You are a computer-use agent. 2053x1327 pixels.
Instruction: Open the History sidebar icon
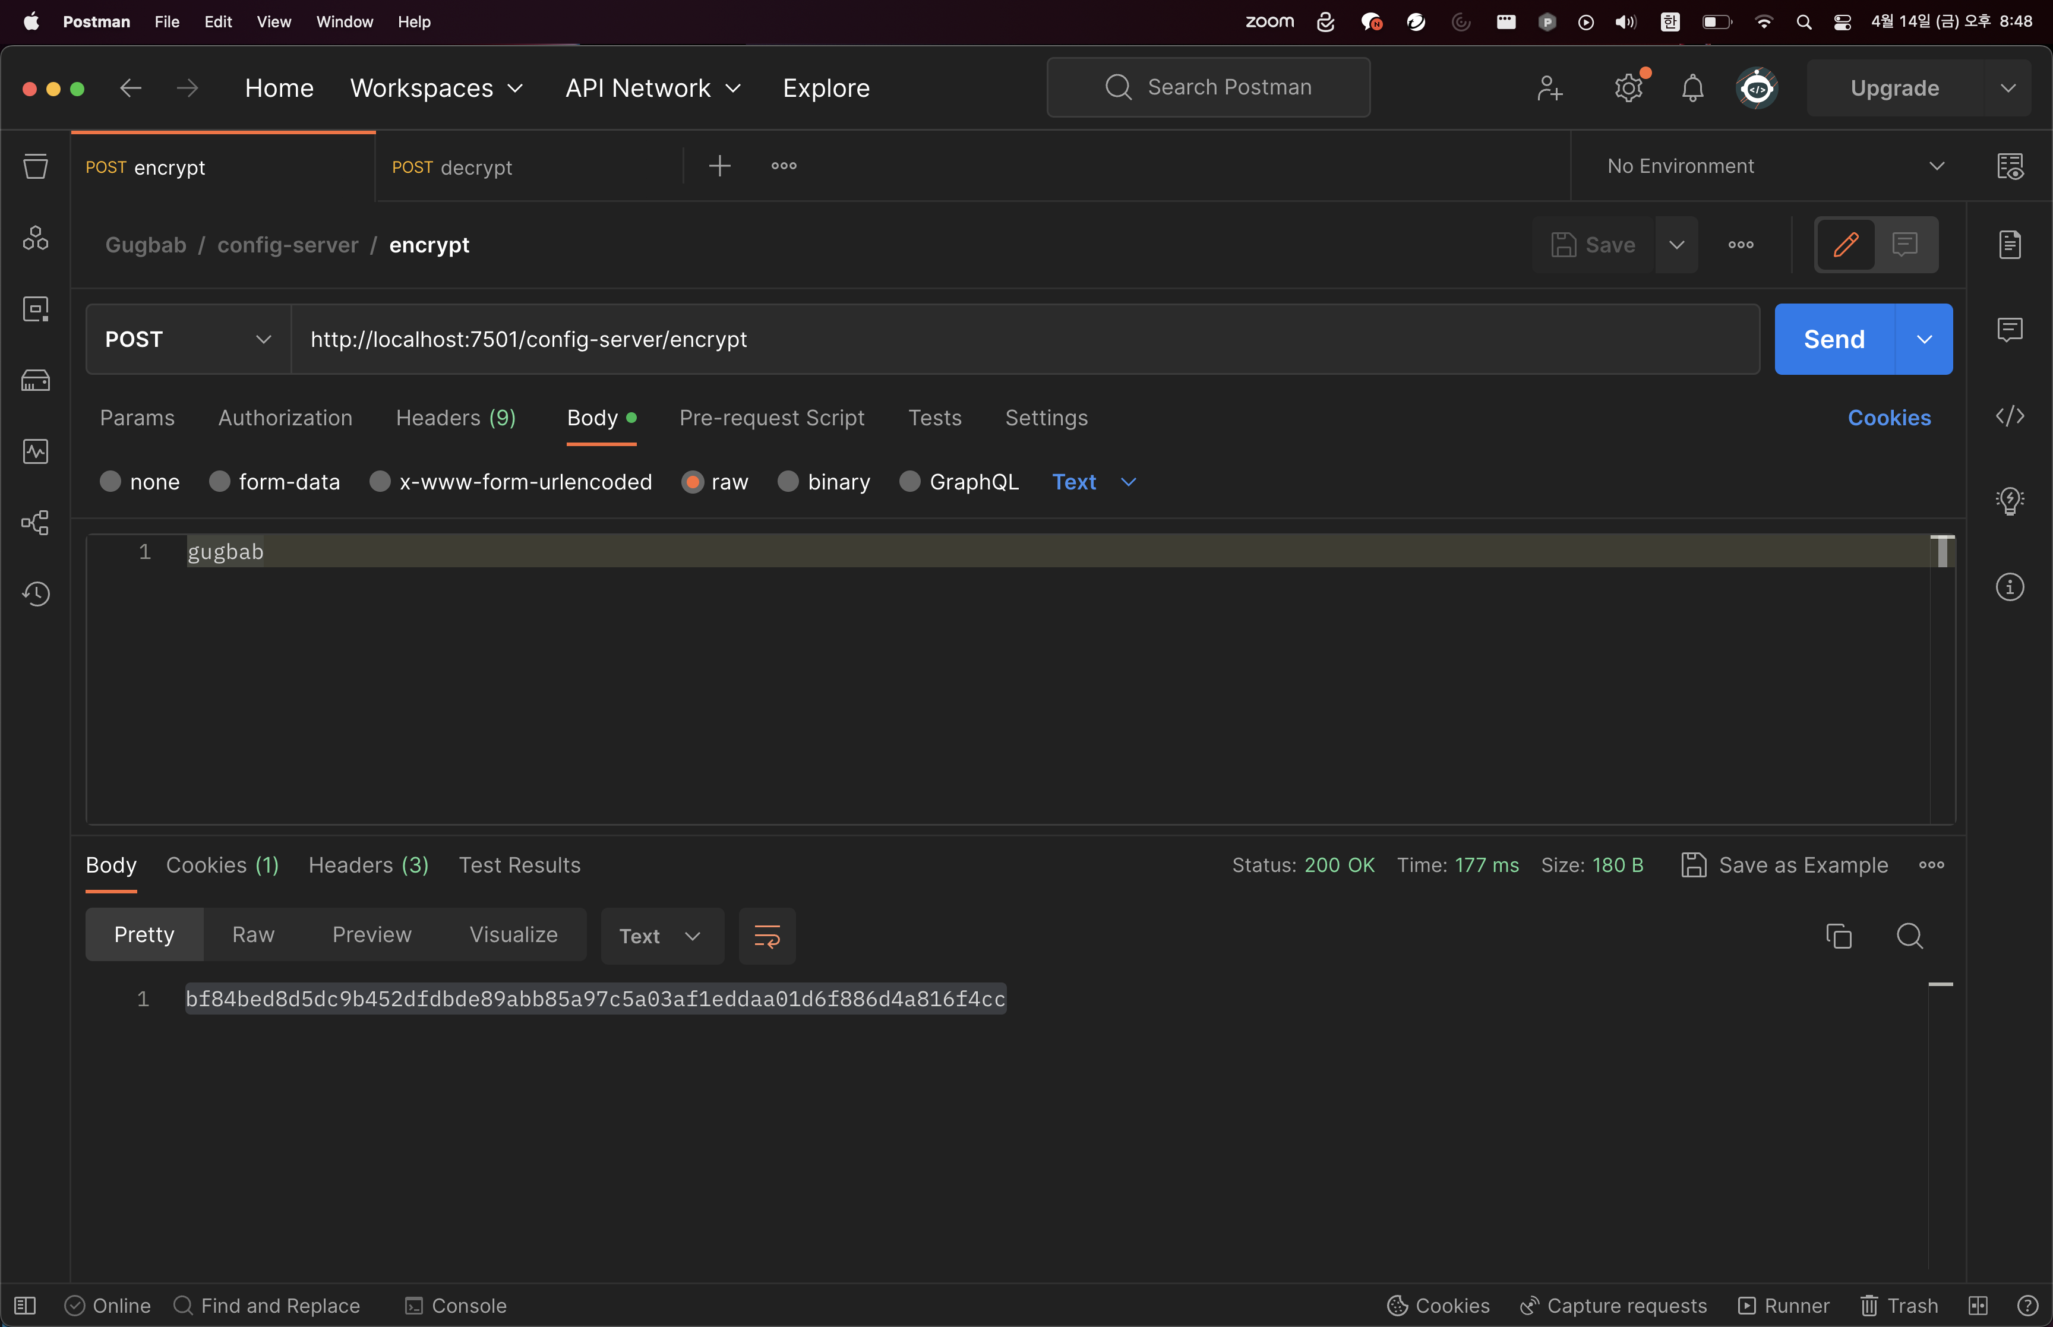coord(35,593)
